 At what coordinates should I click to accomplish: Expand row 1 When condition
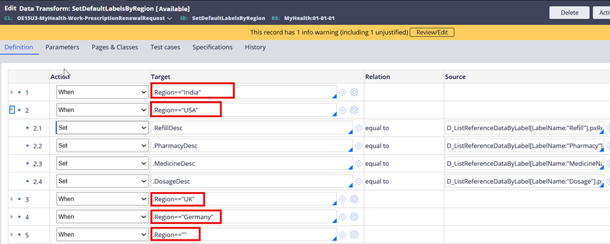point(12,92)
